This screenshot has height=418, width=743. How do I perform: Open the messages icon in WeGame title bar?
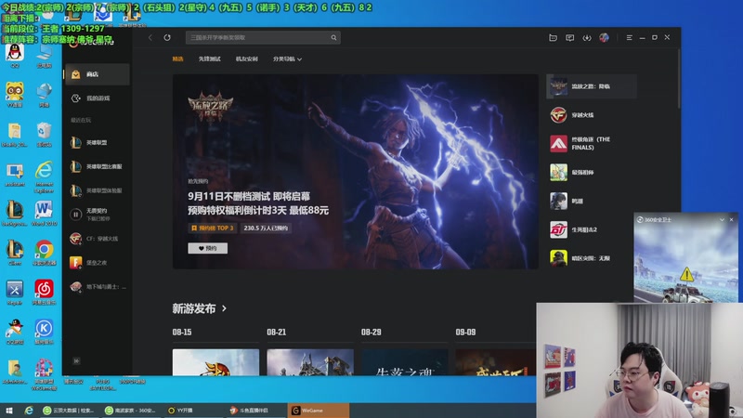coord(570,37)
